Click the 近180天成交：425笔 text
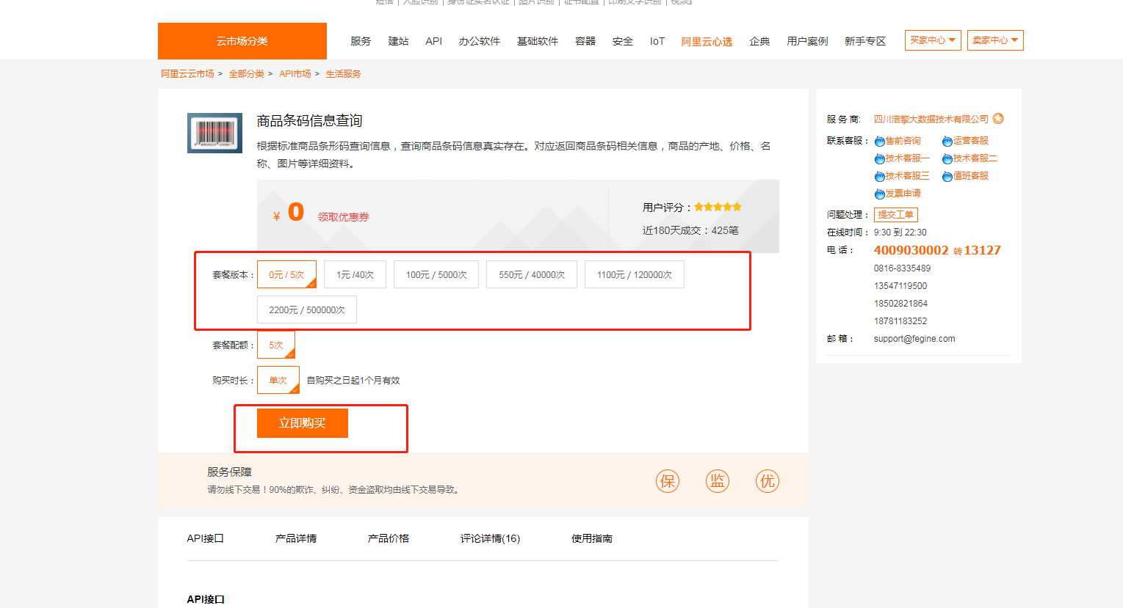The height and width of the screenshot is (608, 1123). pyautogui.click(x=690, y=230)
